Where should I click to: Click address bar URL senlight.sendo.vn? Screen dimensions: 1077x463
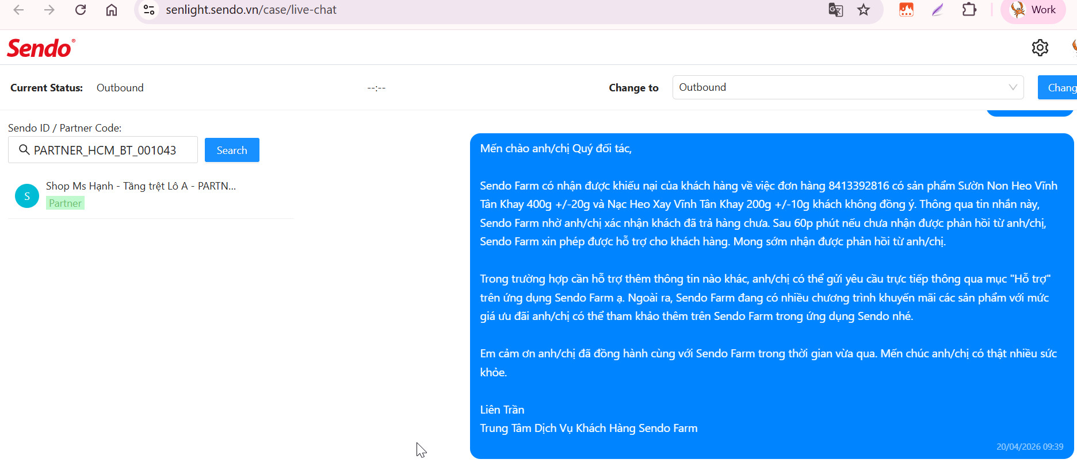tap(251, 10)
